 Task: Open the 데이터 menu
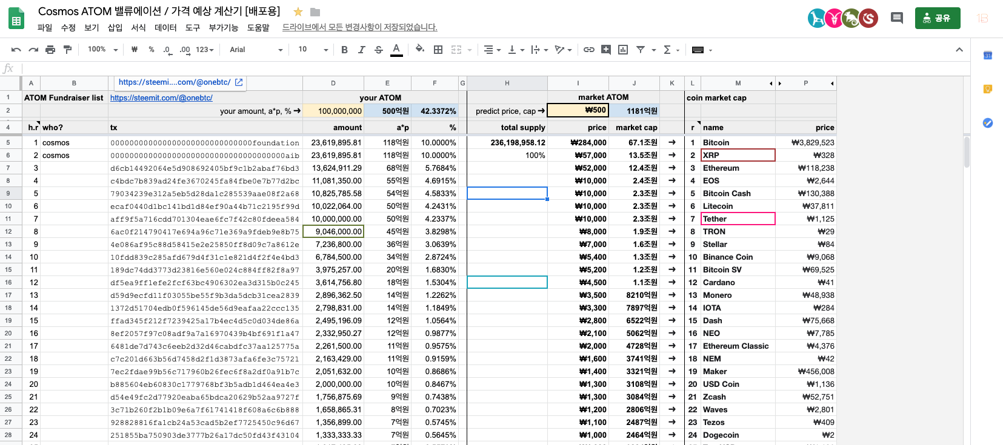tap(165, 28)
